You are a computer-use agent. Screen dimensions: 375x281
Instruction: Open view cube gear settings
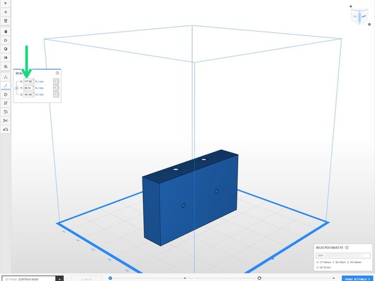pos(369,25)
